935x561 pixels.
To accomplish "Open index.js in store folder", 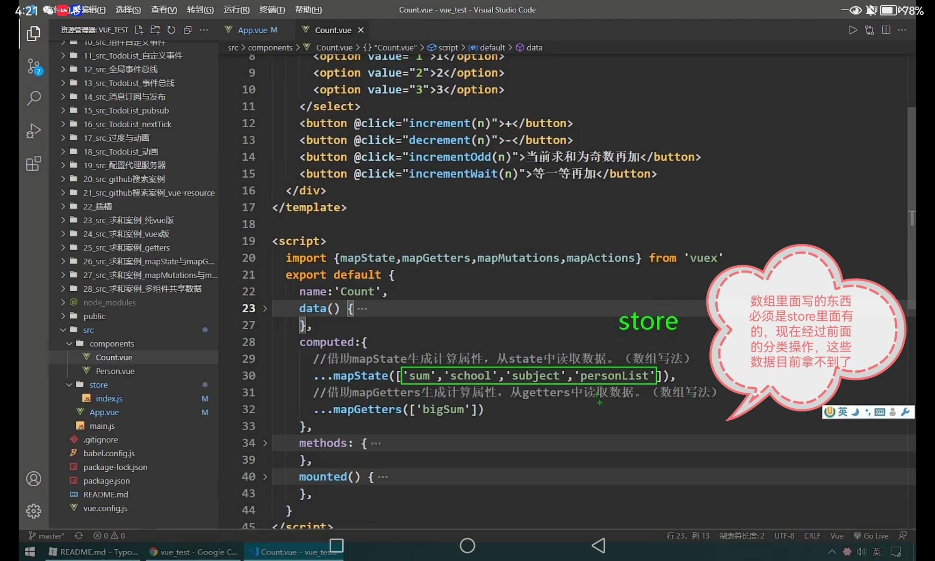I will coord(109,398).
